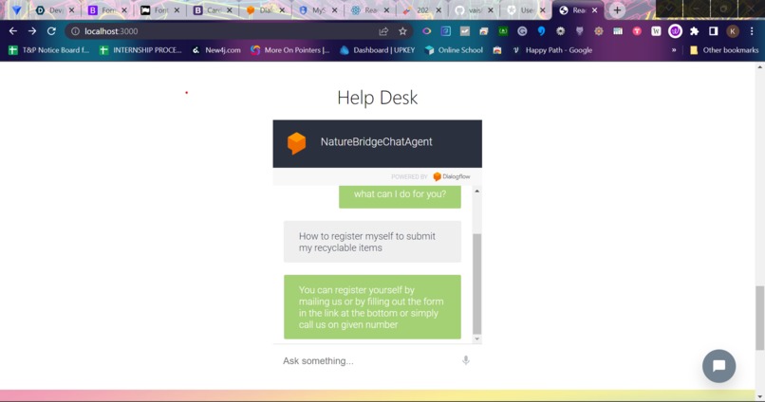Select 'what can I do for you?' message
Screen dimensions: 765x402
400,196
